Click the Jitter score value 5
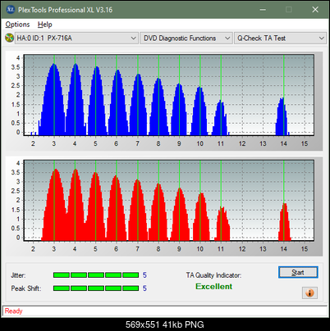This screenshot has width=330, height=331. click(144, 275)
